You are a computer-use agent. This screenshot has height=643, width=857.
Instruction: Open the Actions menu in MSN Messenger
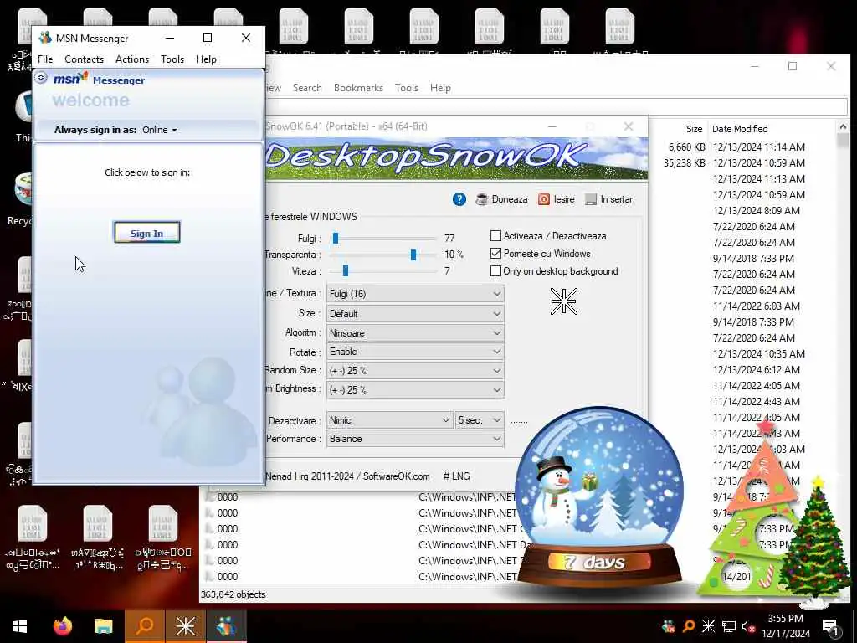click(131, 59)
